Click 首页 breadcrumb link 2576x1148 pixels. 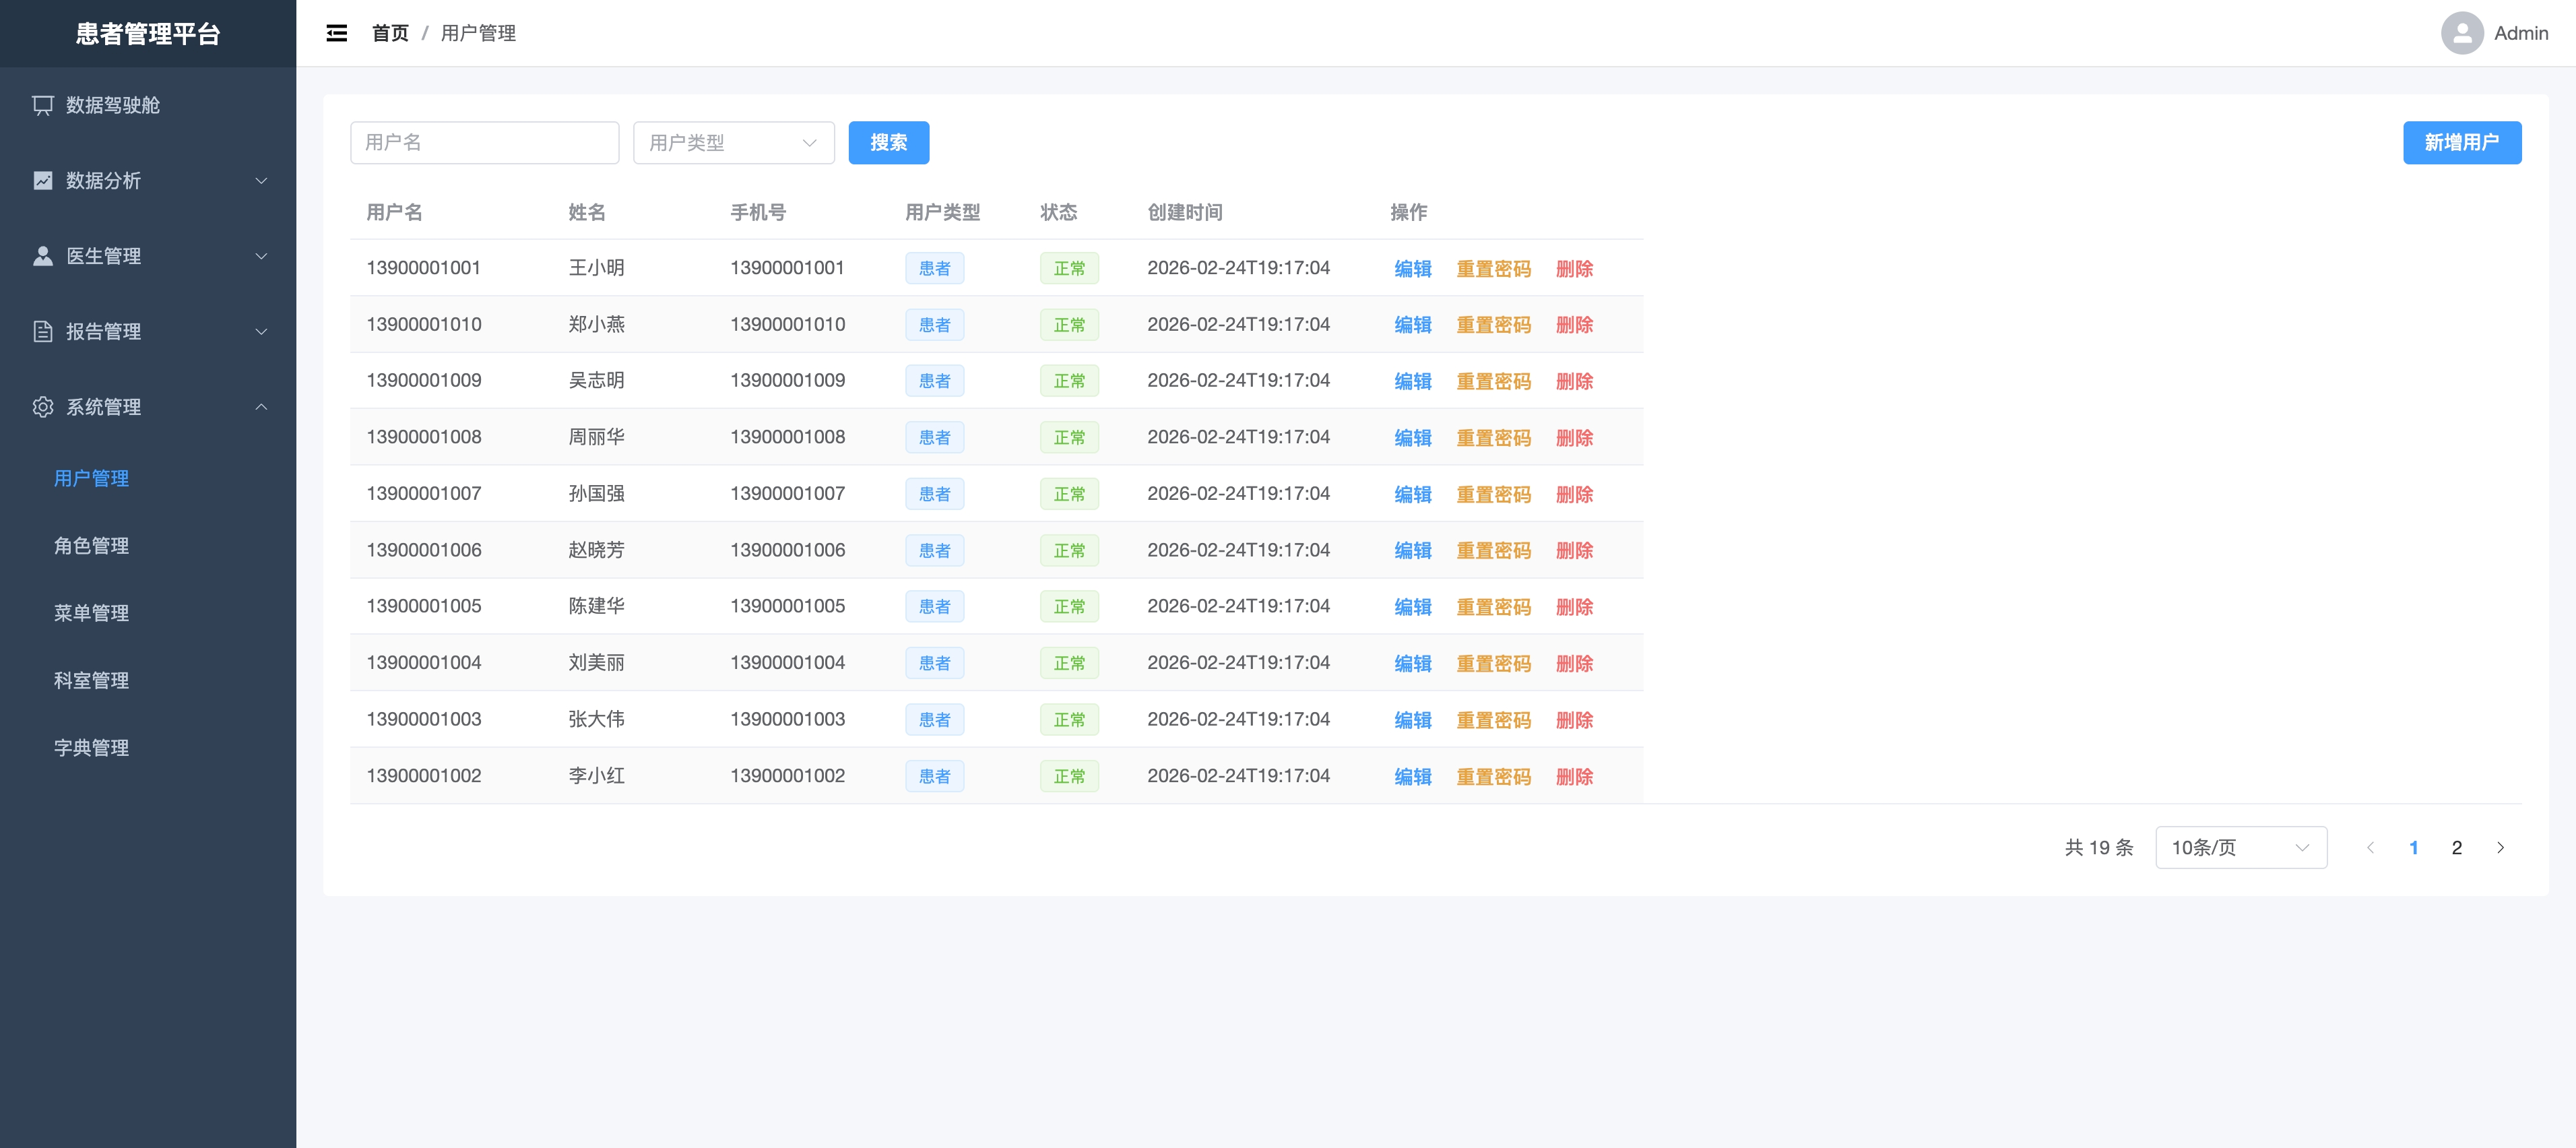tap(390, 33)
